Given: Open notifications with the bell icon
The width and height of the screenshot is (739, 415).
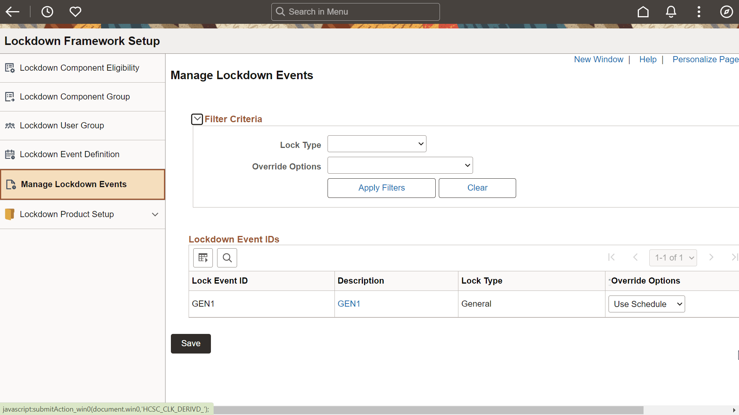Looking at the screenshot, I should (x=671, y=12).
